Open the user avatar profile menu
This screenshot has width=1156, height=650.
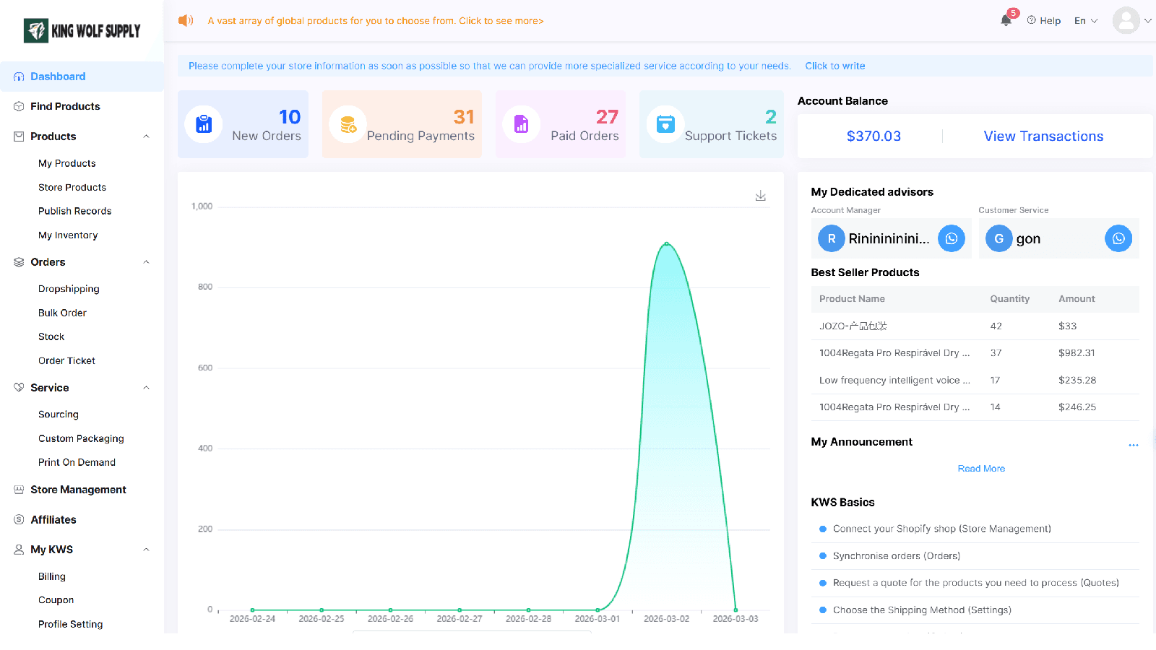coord(1126,20)
